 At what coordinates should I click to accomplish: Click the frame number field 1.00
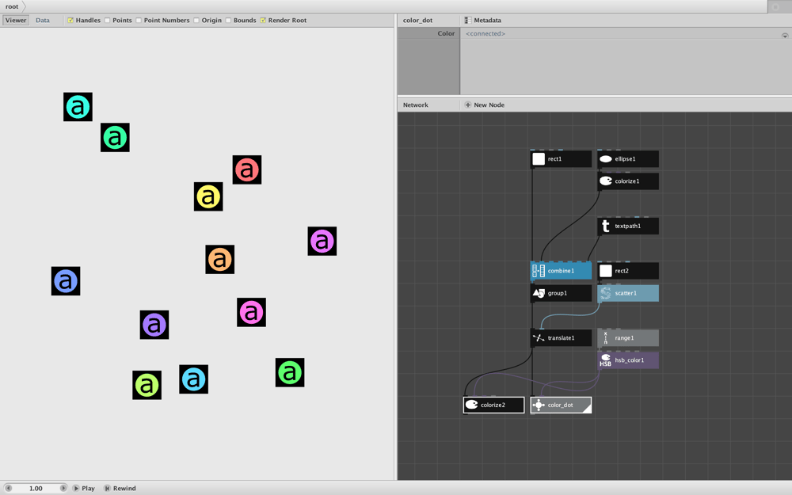click(36, 488)
